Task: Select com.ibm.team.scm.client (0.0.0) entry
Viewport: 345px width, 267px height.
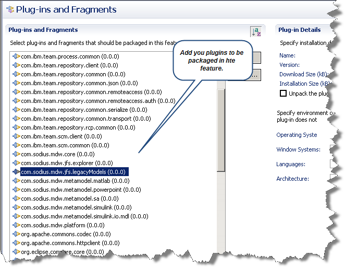Action: pyautogui.click(x=61, y=136)
